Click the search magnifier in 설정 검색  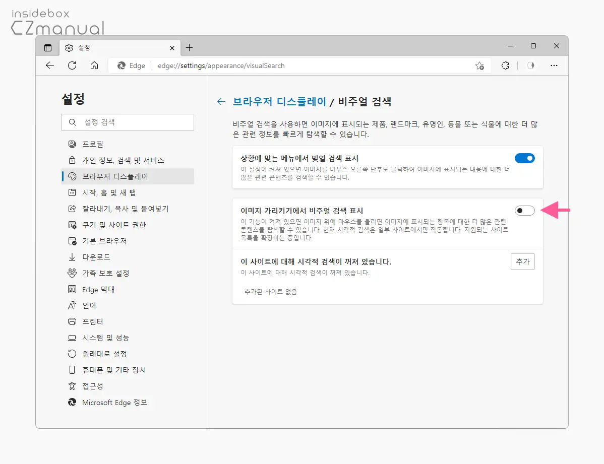coord(73,122)
